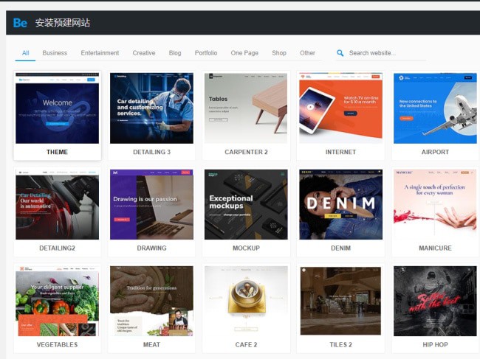Screen dimensions: 480x359
Task: Click the HIP HOP label
Action: 435,345
